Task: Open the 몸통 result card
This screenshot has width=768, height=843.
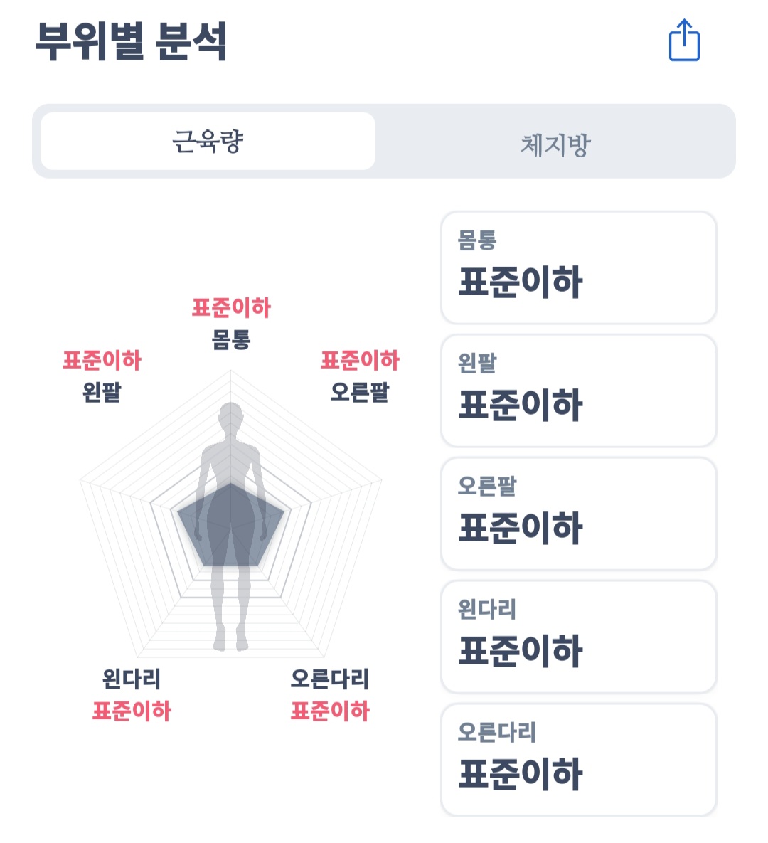Action: click(x=578, y=267)
